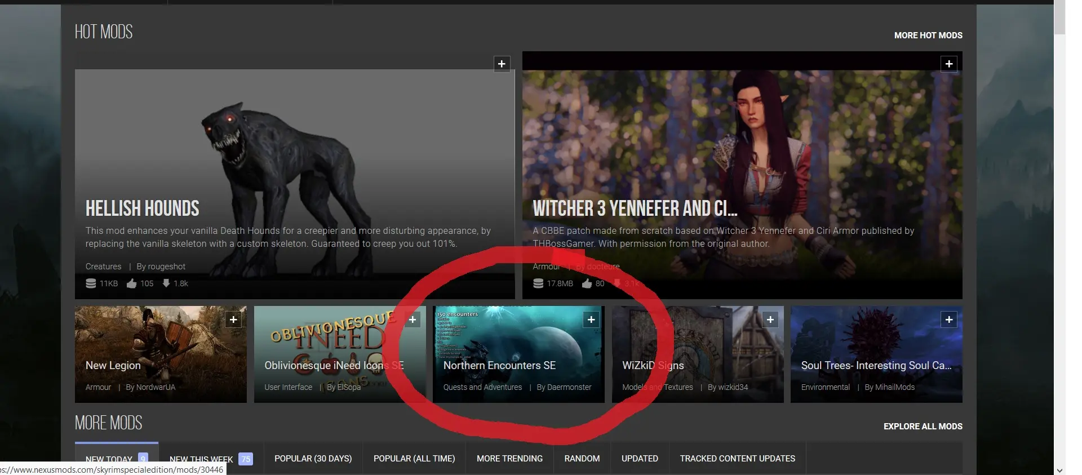The width and height of the screenshot is (1082, 475).
Task: Open Oblivionesque iNeed Icons SE title
Action: point(334,365)
